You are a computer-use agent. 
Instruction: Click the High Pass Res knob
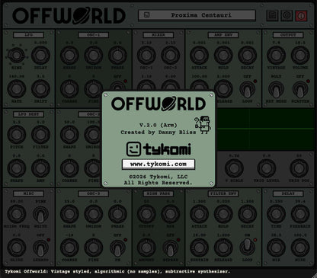[x=170, y=214]
